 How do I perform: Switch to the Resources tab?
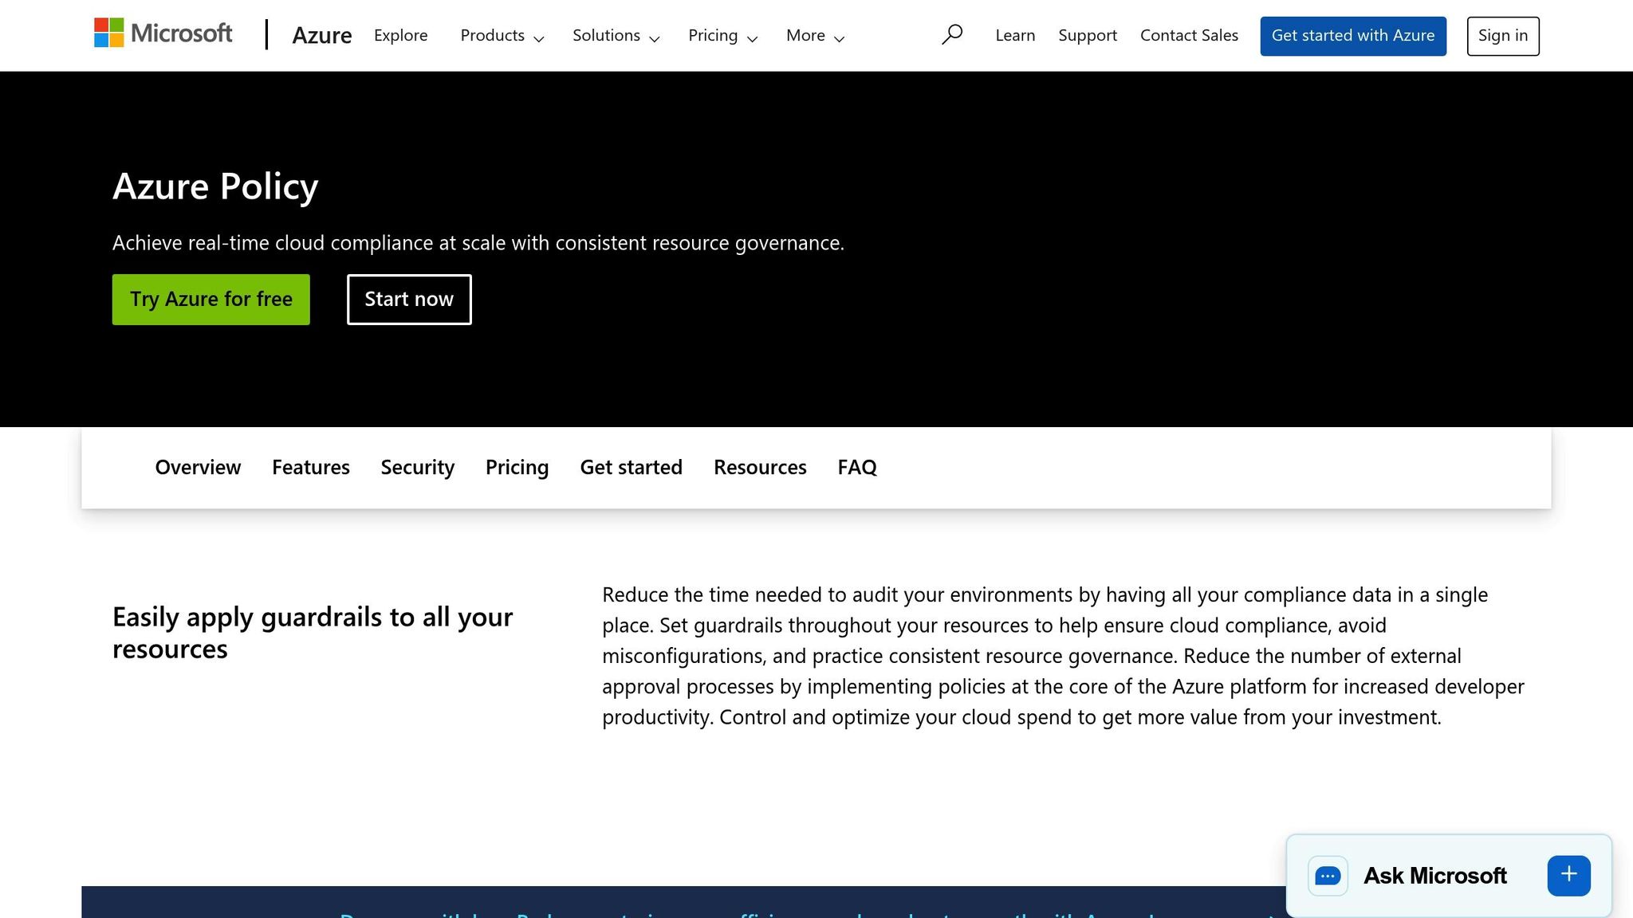[x=759, y=467]
